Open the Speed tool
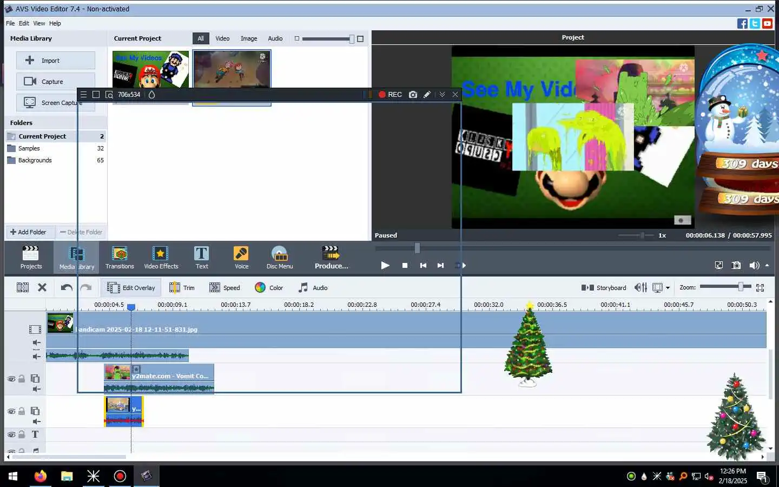 point(225,287)
